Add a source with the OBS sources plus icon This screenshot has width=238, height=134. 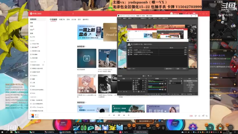click(134, 92)
